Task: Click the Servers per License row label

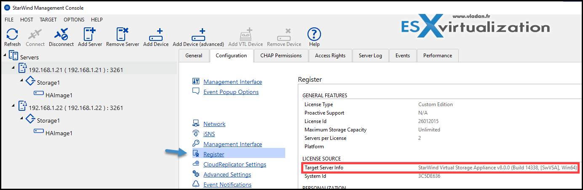Action: (x=325, y=138)
